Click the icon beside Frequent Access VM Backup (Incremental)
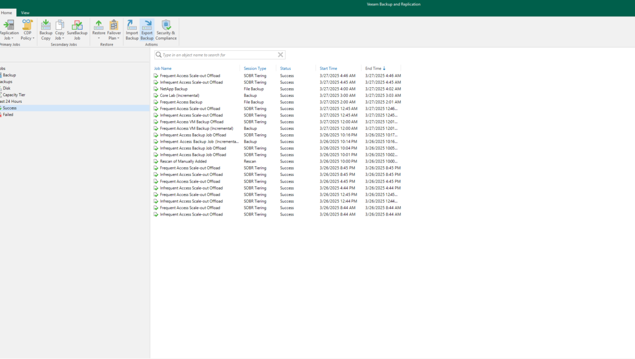This screenshot has height=359, width=635. [x=156, y=128]
